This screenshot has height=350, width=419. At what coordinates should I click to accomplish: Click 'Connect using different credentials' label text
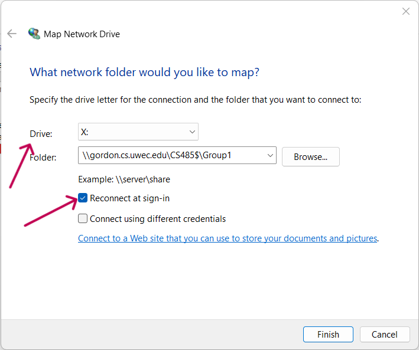(158, 219)
